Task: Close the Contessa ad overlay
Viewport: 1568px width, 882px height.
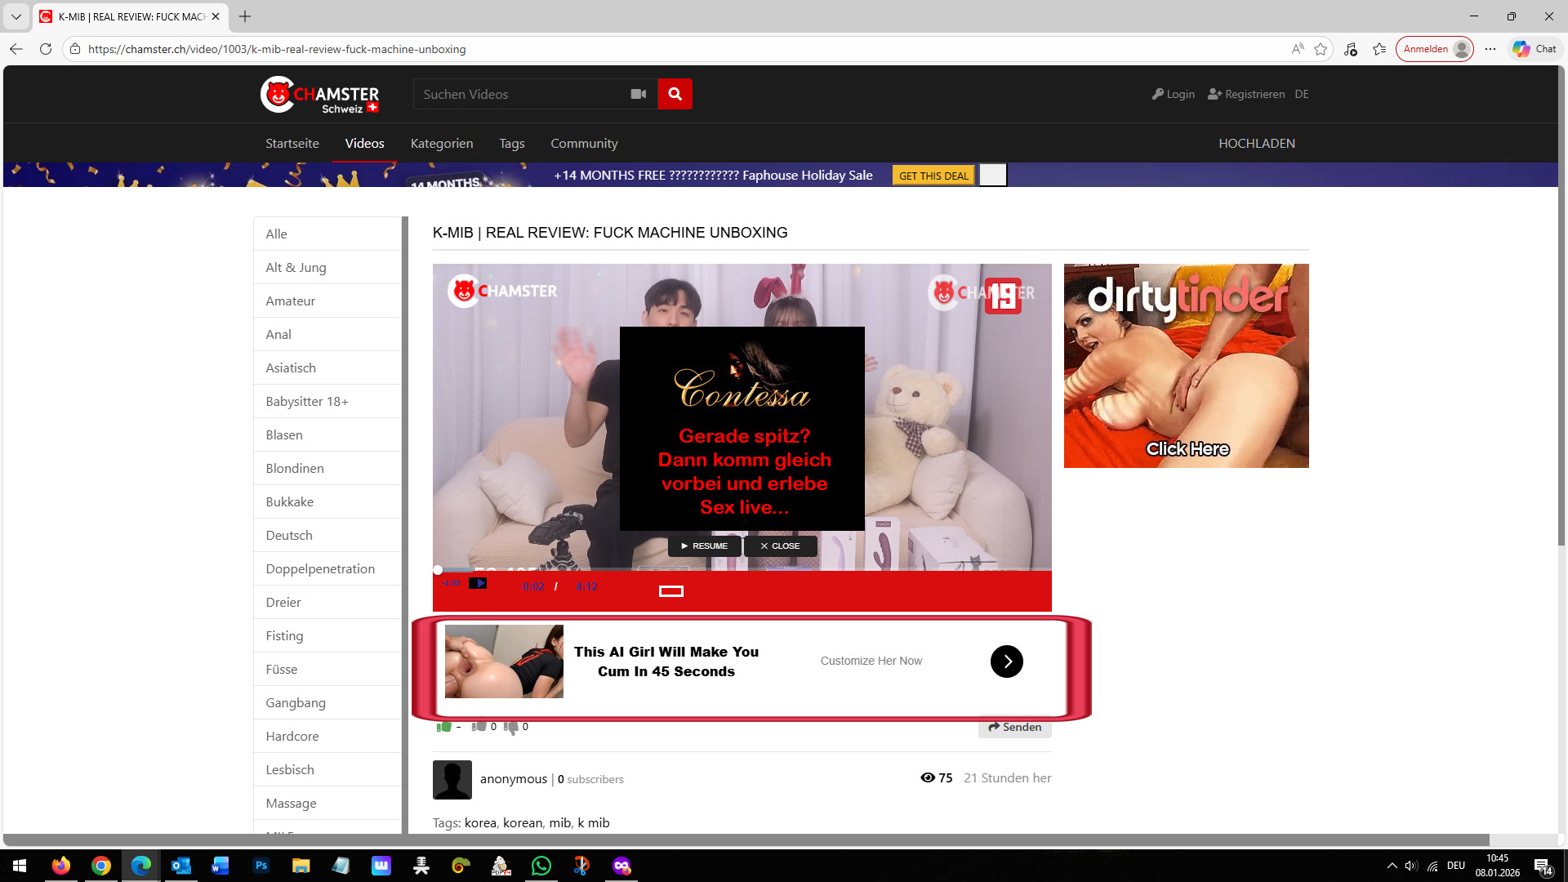Action: pos(780,546)
